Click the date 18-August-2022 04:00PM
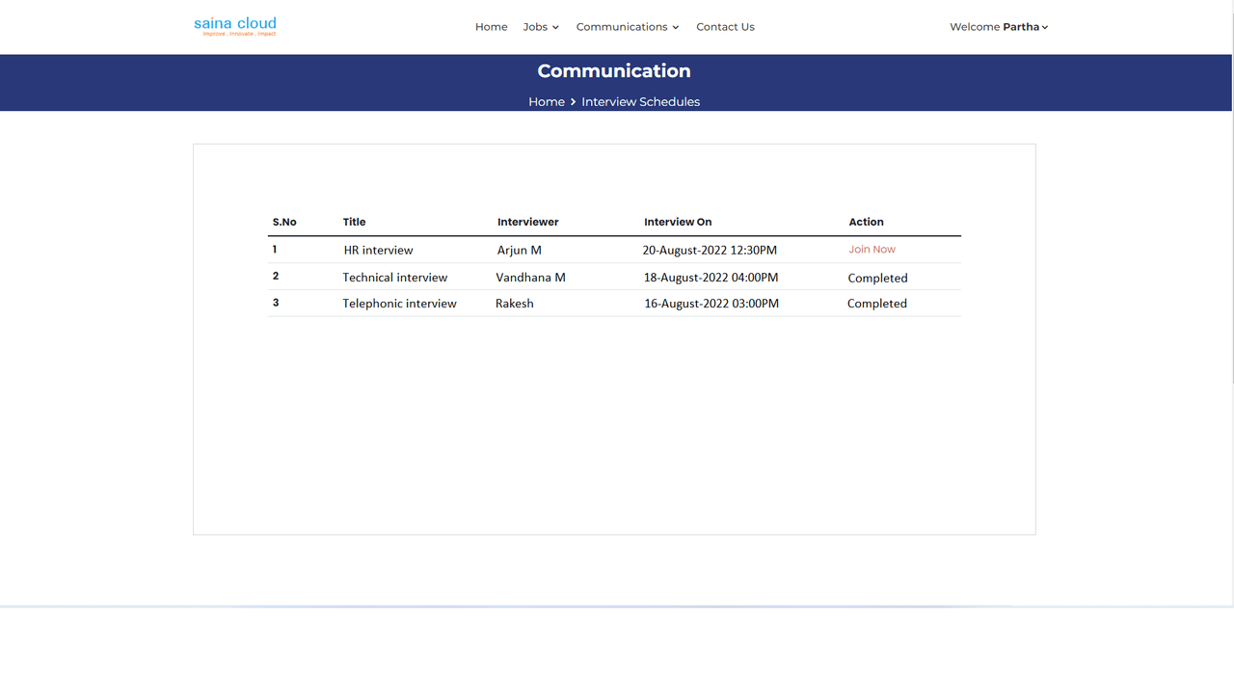This screenshot has width=1234, height=694. (x=711, y=278)
